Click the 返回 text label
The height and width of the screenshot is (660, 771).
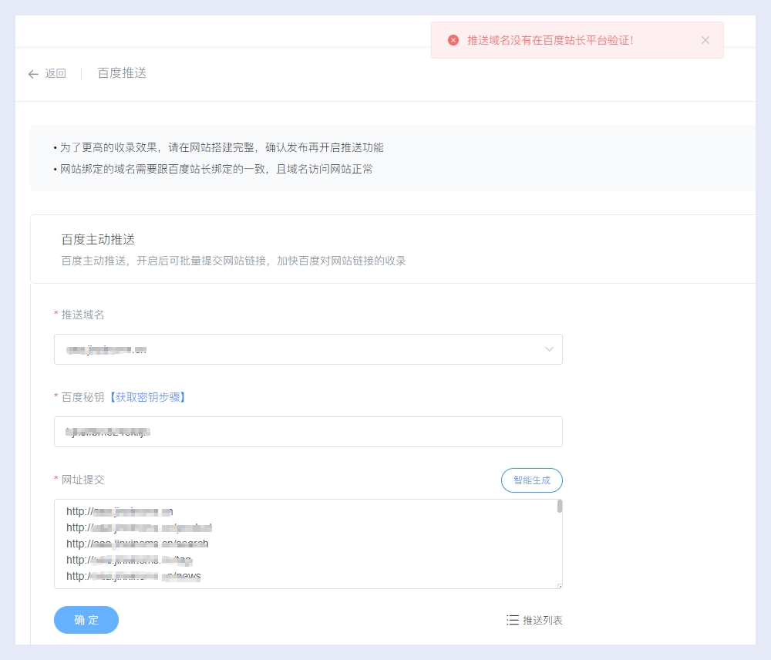[56, 73]
